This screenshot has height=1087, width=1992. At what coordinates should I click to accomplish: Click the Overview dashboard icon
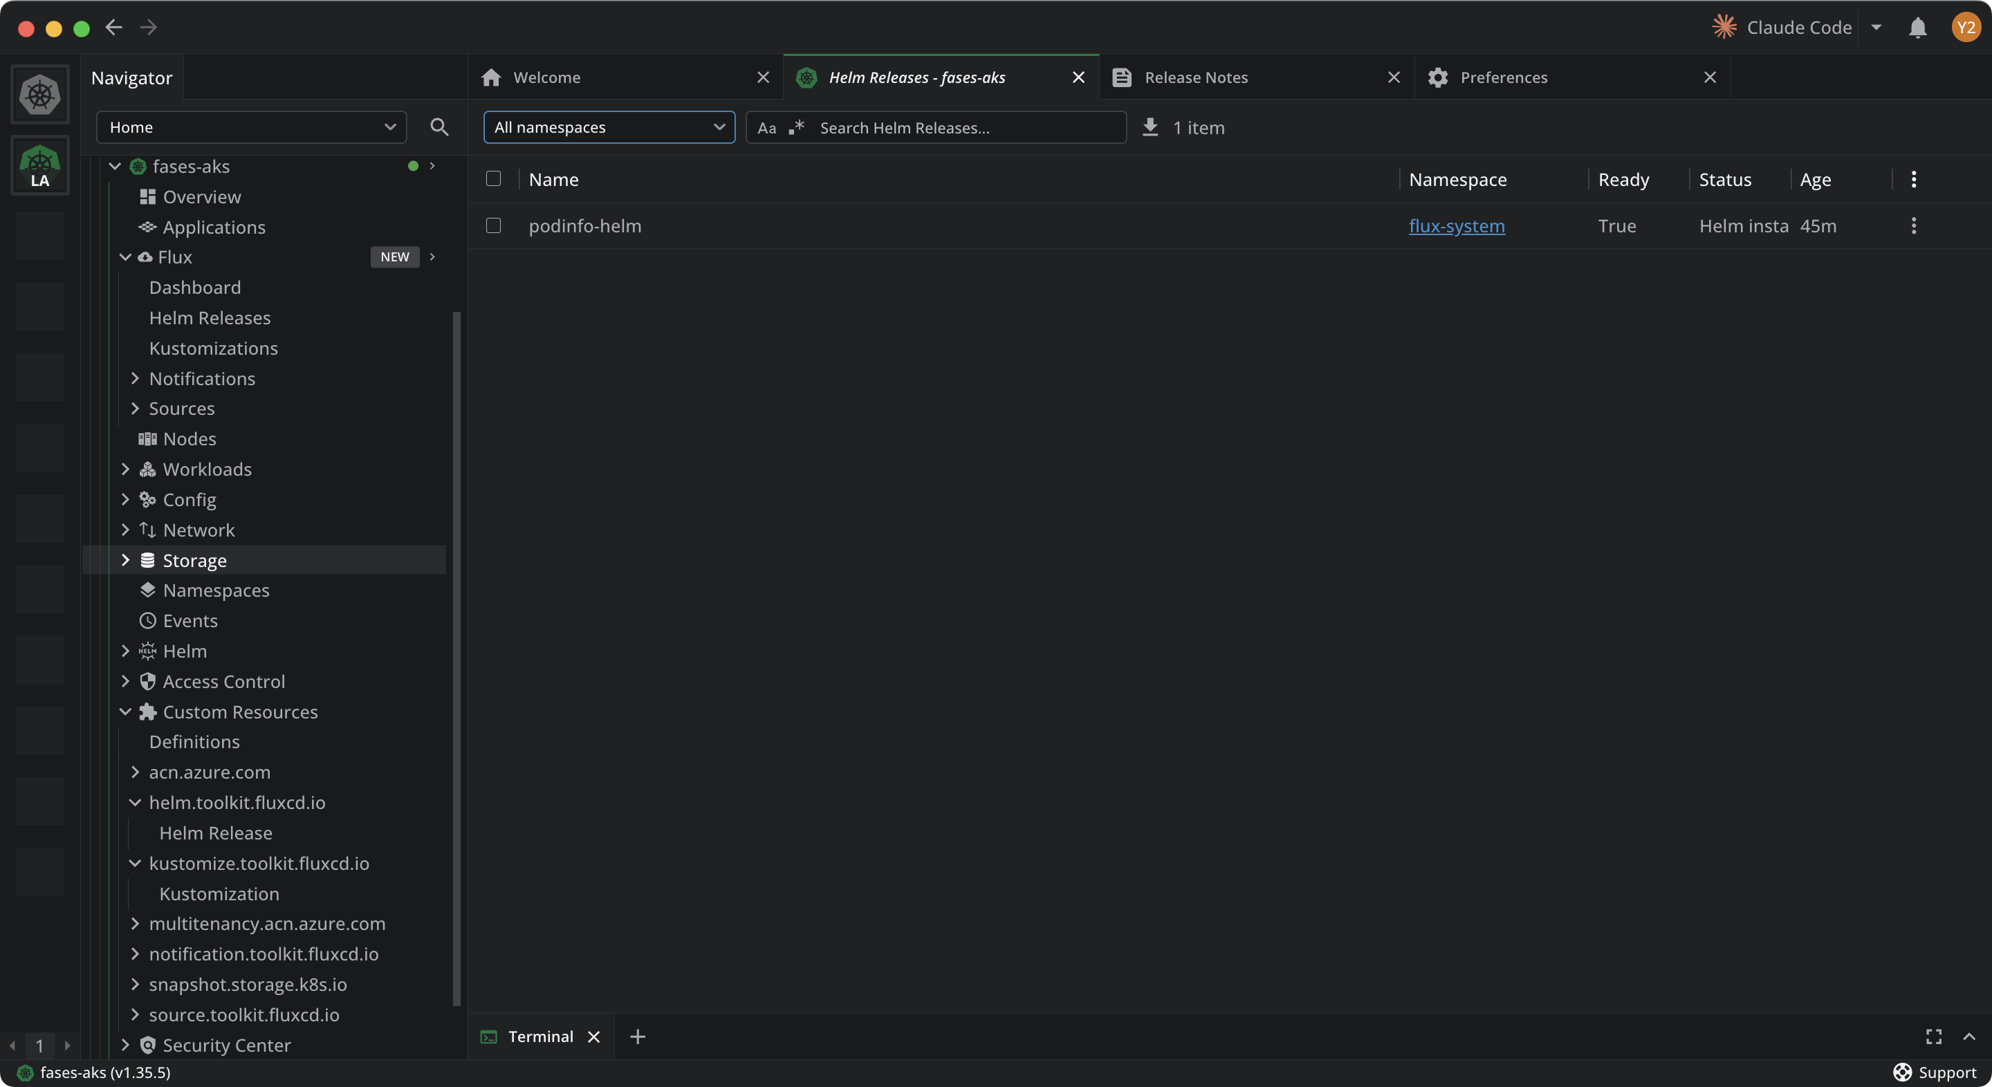(147, 197)
